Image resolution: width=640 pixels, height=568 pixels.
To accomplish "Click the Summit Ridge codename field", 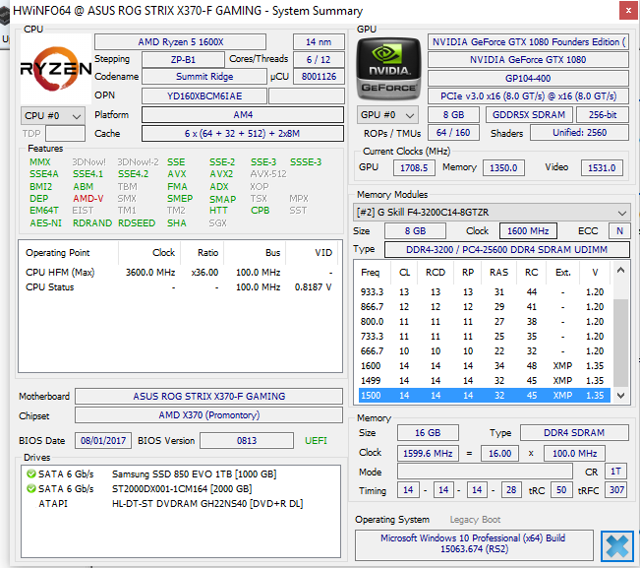I will [x=204, y=77].
